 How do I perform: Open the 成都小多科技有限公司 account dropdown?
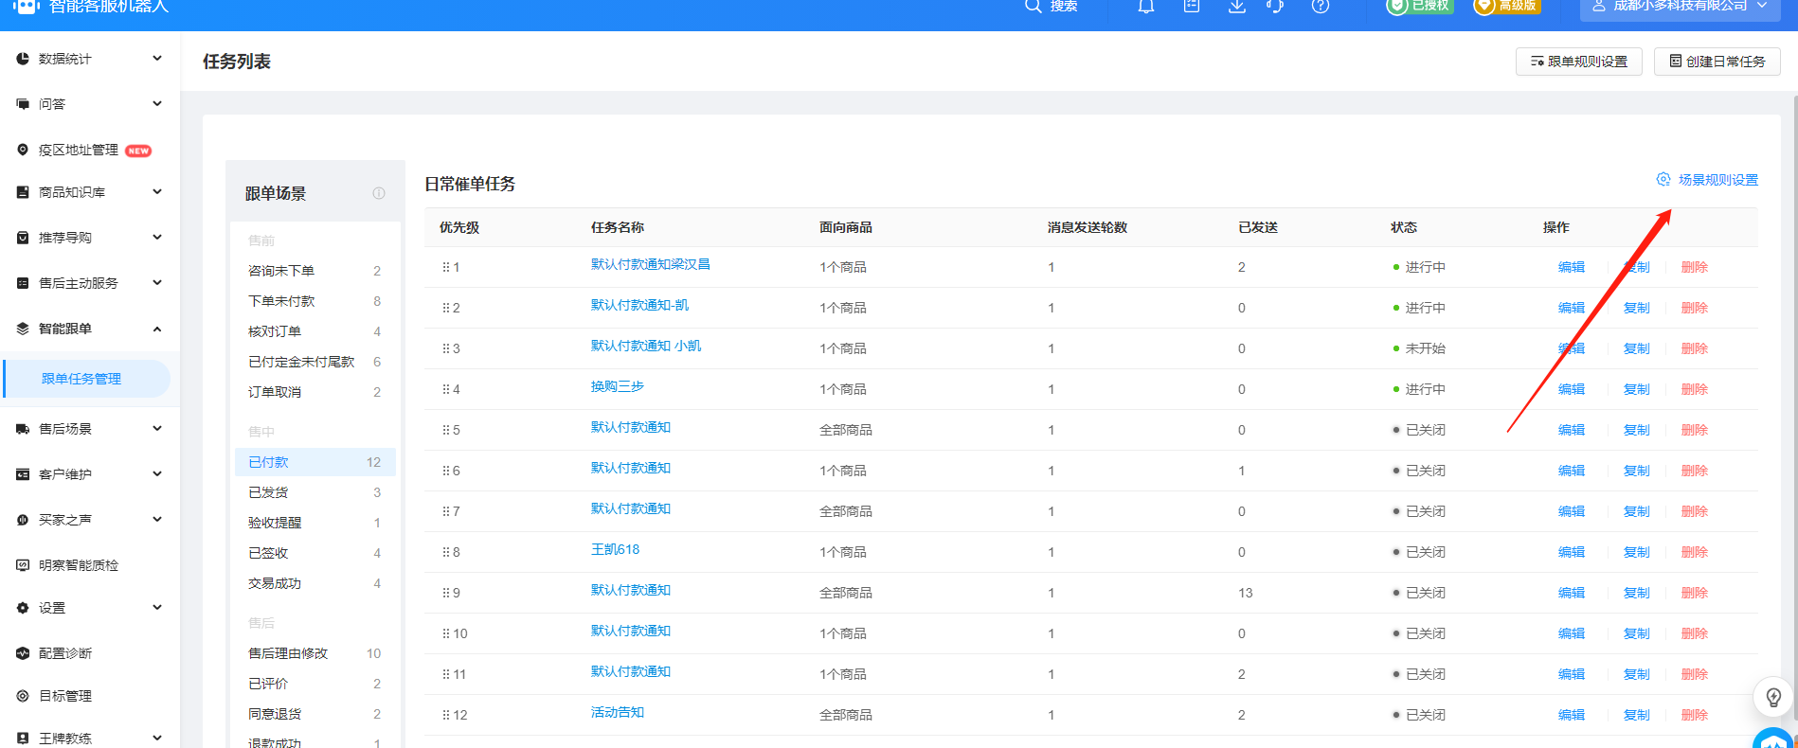[1681, 6]
